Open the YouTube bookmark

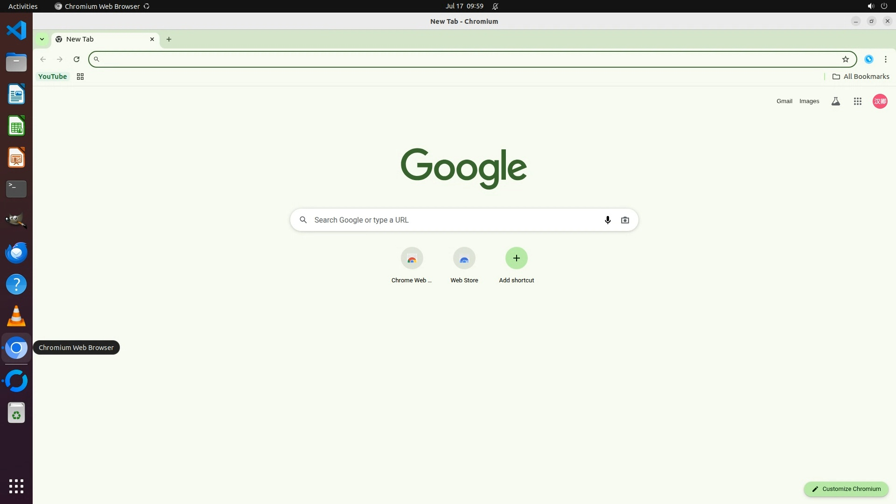click(x=52, y=77)
